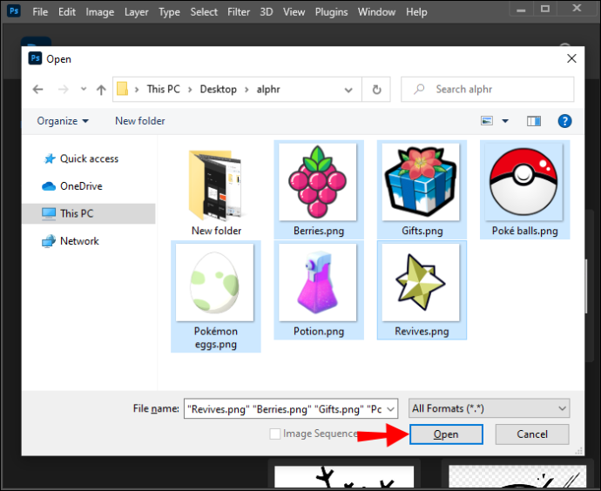Viewport: 601px width, 491px height.
Task: Toggle the Image Sequence checkbox
Action: pos(275,434)
